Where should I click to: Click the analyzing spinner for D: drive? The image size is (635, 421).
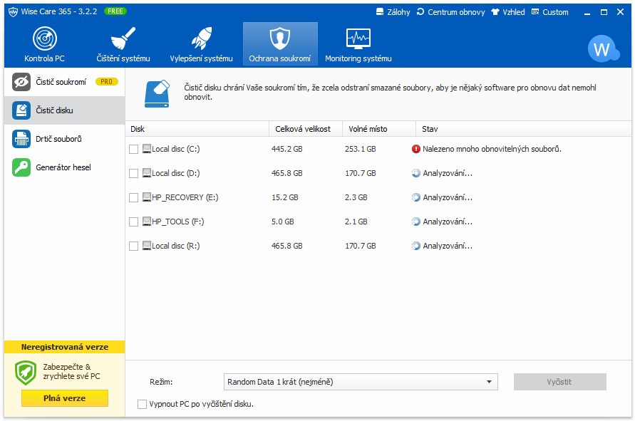click(416, 173)
